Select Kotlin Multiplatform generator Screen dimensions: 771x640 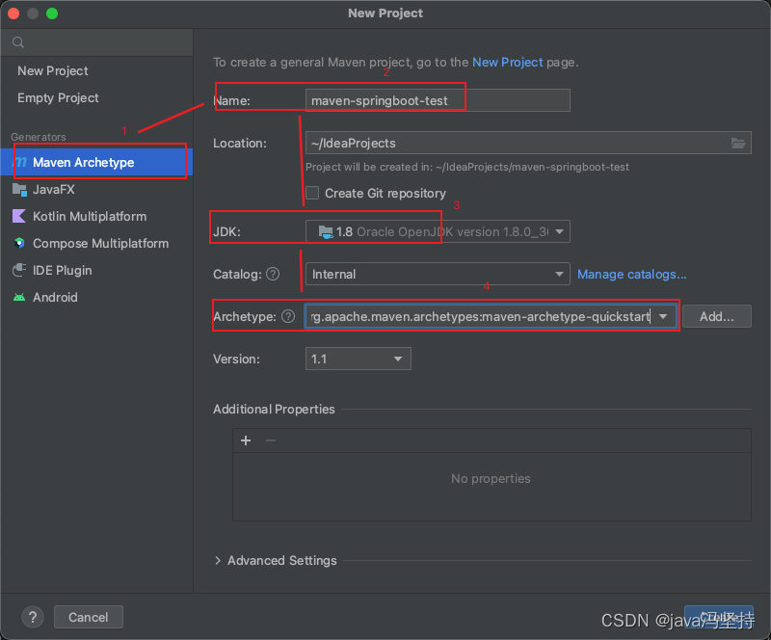pos(97,217)
